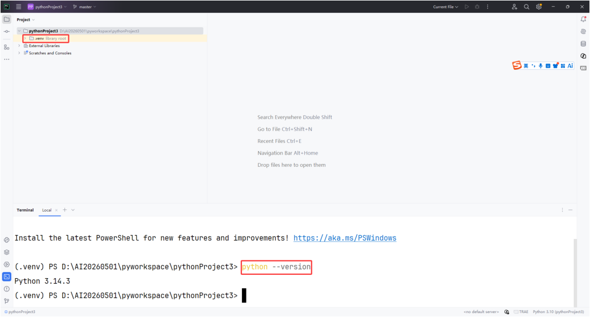Open the Commit tool window icon
590x317 pixels.
(7, 32)
